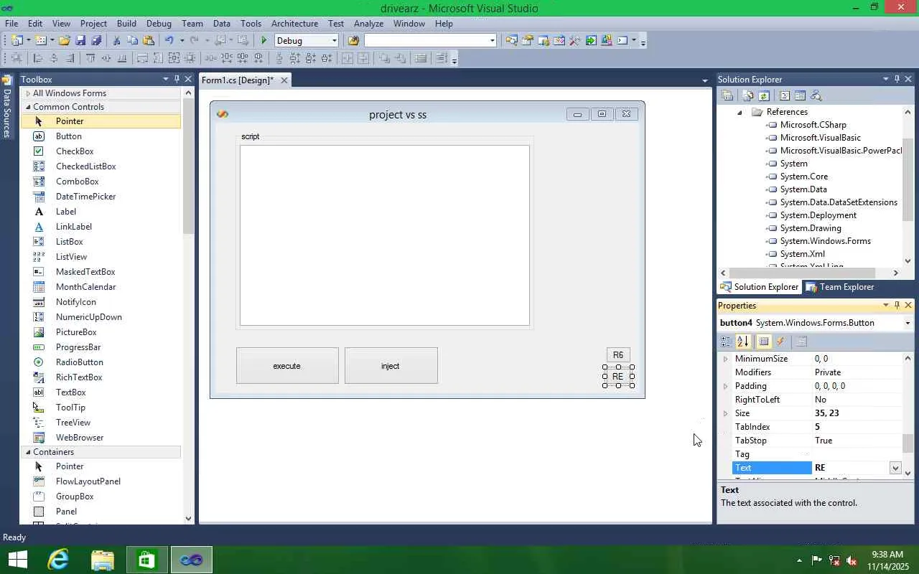Open the File menu
Screen dimensions: 919x574
point(11,24)
